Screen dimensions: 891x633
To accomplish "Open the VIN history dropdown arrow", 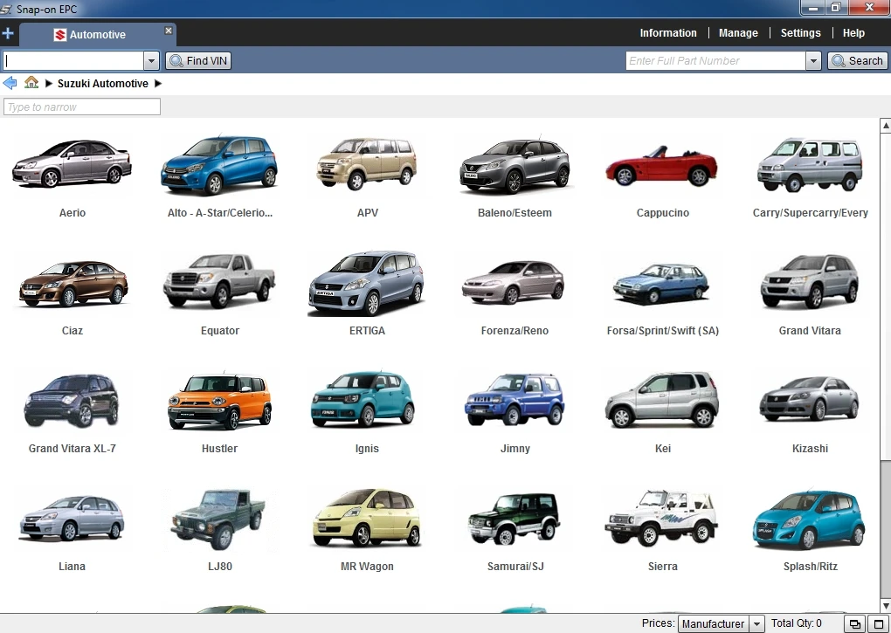I will (150, 60).
